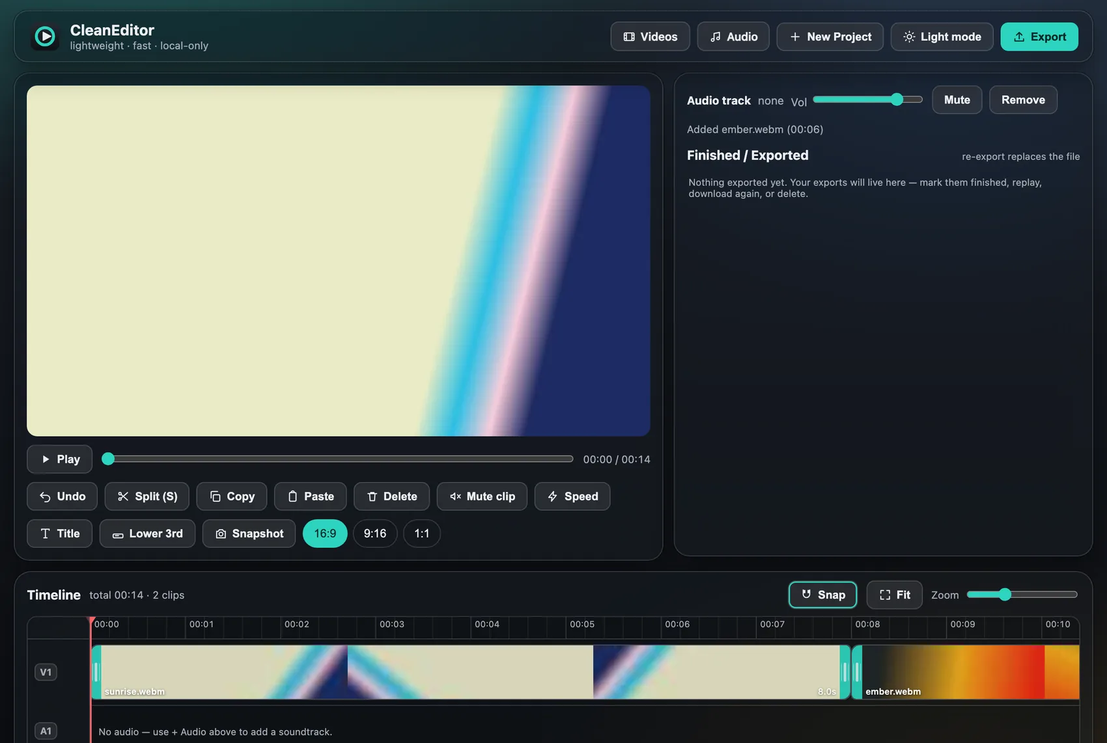
Task: Open the Videos library
Action: point(650,36)
